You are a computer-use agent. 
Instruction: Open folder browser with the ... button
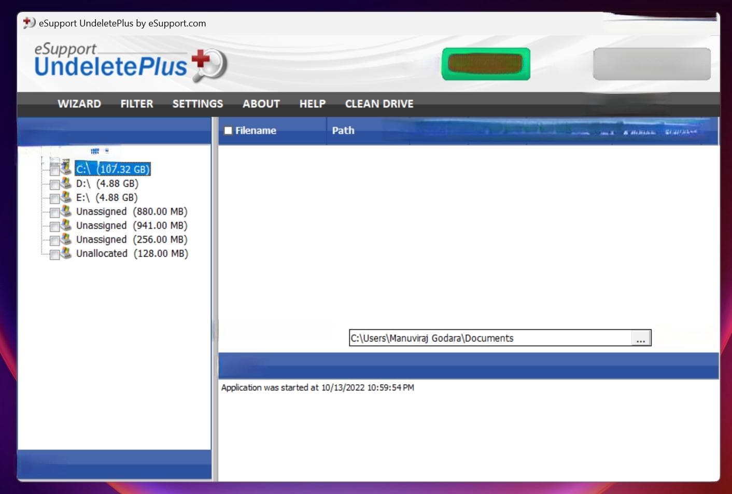point(641,338)
